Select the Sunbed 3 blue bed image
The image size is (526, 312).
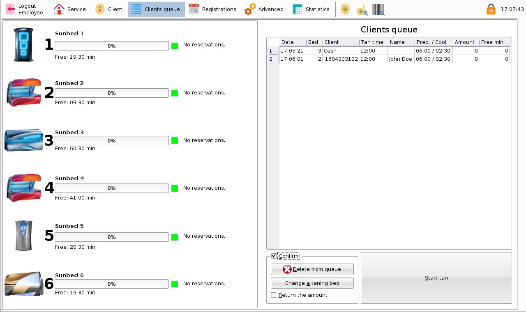pos(24,140)
